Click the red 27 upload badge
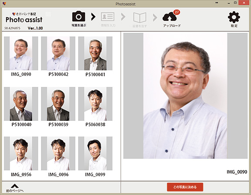The height and width of the screenshot is (195, 251). pos(177,12)
